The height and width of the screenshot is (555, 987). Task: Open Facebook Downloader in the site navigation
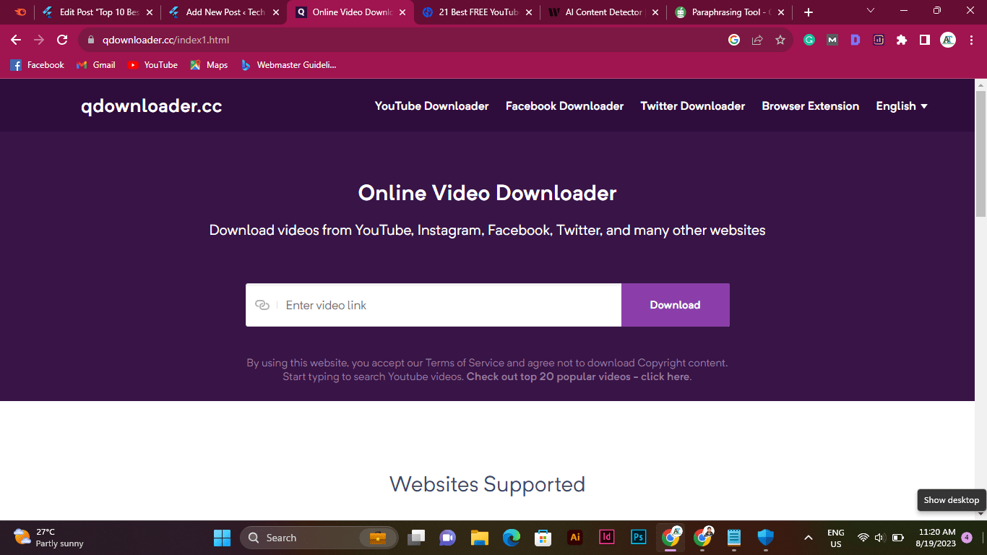(564, 106)
